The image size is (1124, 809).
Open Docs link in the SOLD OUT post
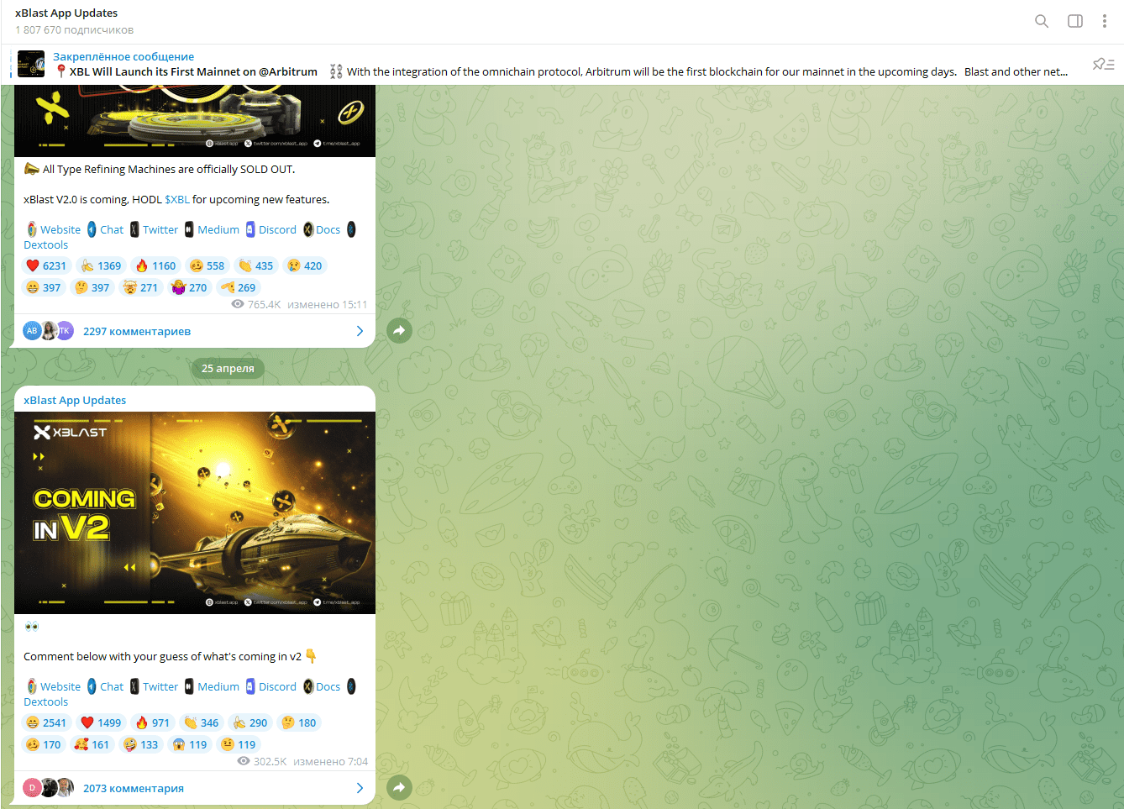click(x=328, y=229)
